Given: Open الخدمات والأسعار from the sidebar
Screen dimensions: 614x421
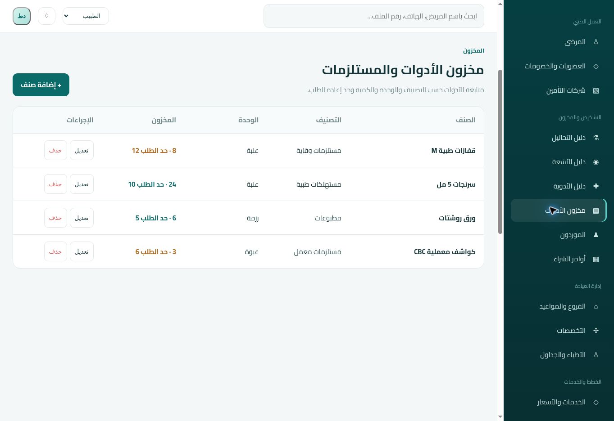Looking at the screenshot, I should point(559,402).
